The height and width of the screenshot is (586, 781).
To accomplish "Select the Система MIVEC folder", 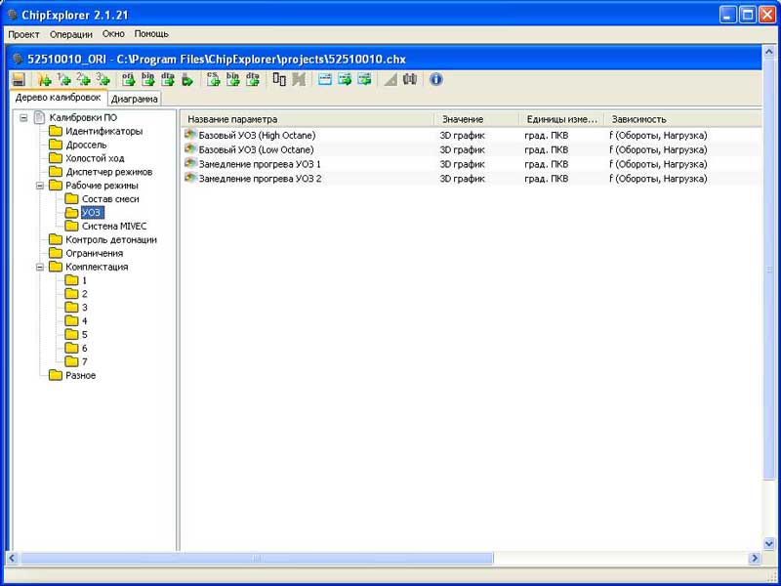I will click(114, 226).
